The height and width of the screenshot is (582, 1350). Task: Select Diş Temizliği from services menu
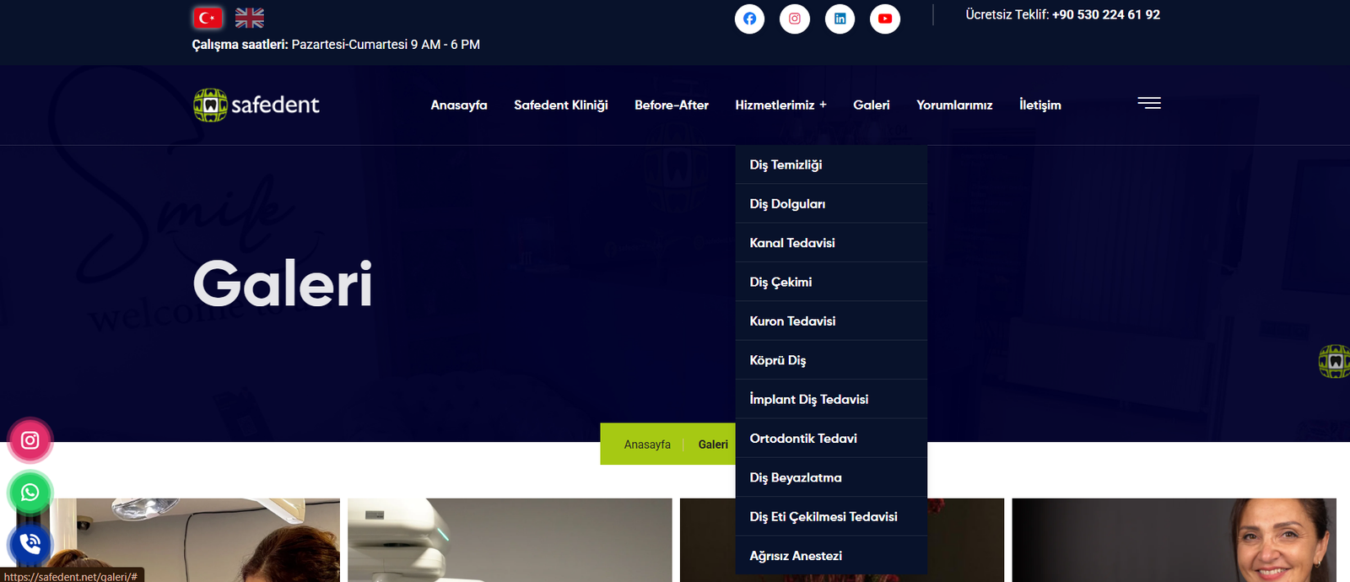(786, 165)
